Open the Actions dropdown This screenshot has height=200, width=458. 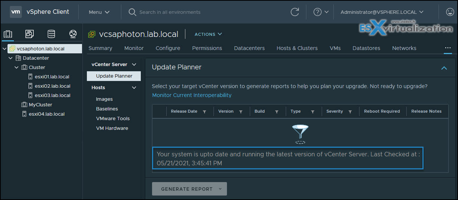point(208,34)
